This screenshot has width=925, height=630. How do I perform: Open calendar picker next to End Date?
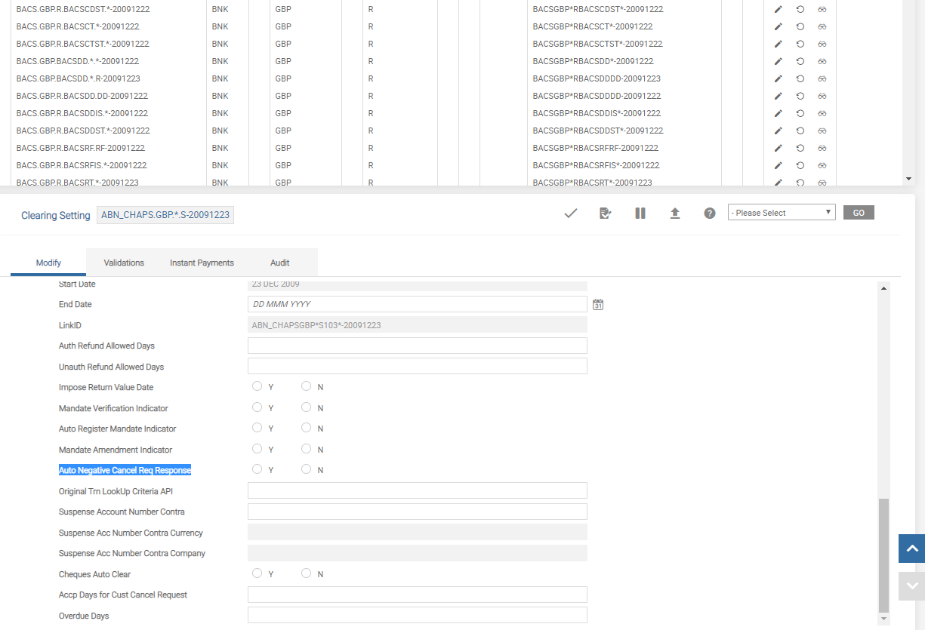598,305
